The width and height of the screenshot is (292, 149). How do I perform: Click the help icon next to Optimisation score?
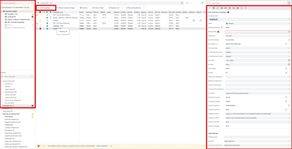point(222,27)
